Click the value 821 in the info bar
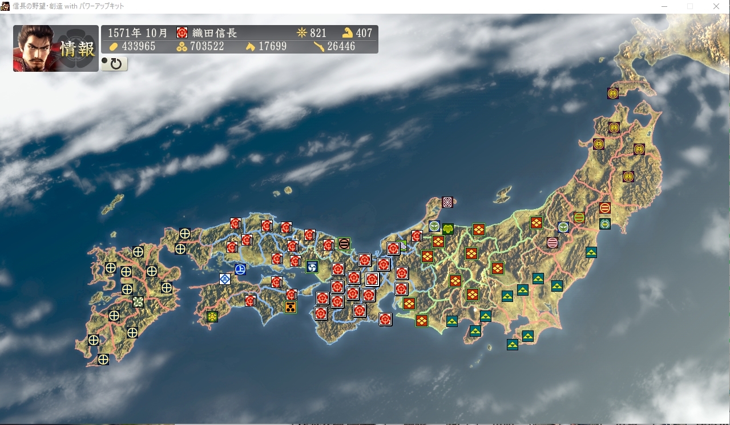 [318, 32]
